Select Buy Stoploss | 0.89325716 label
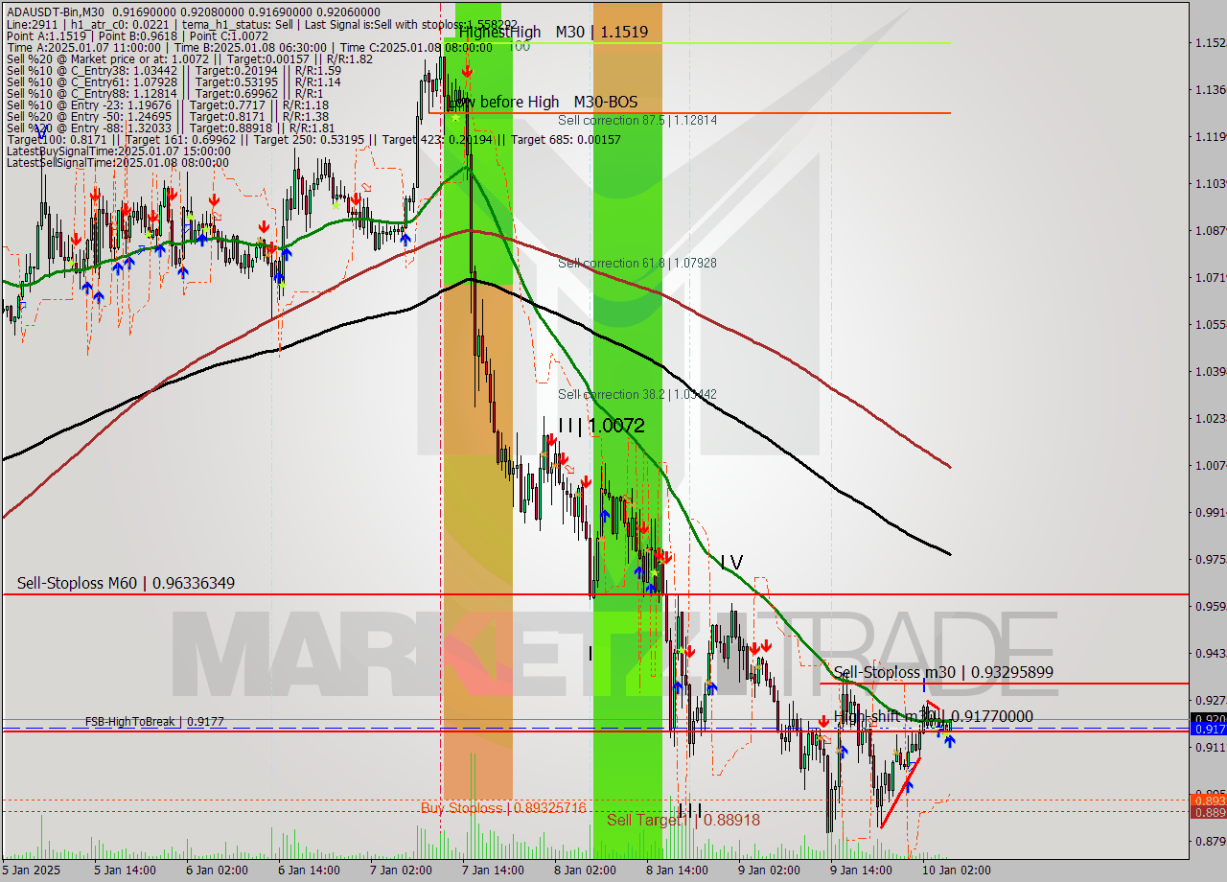1227x882 pixels. [503, 808]
